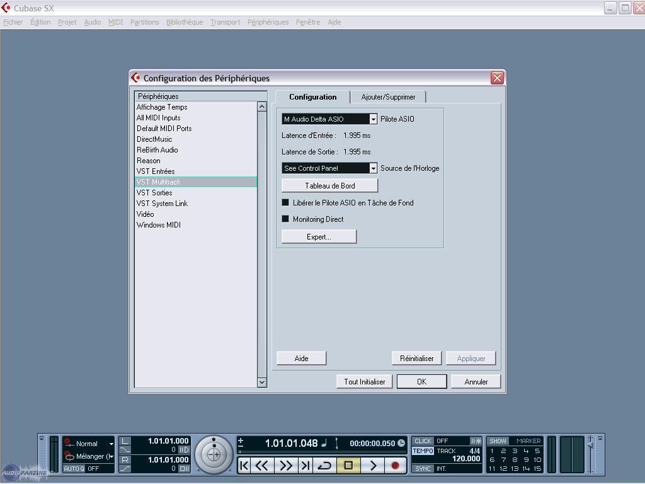
Task: Jump to project end button
Action: pyautogui.click(x=305, y=466)
